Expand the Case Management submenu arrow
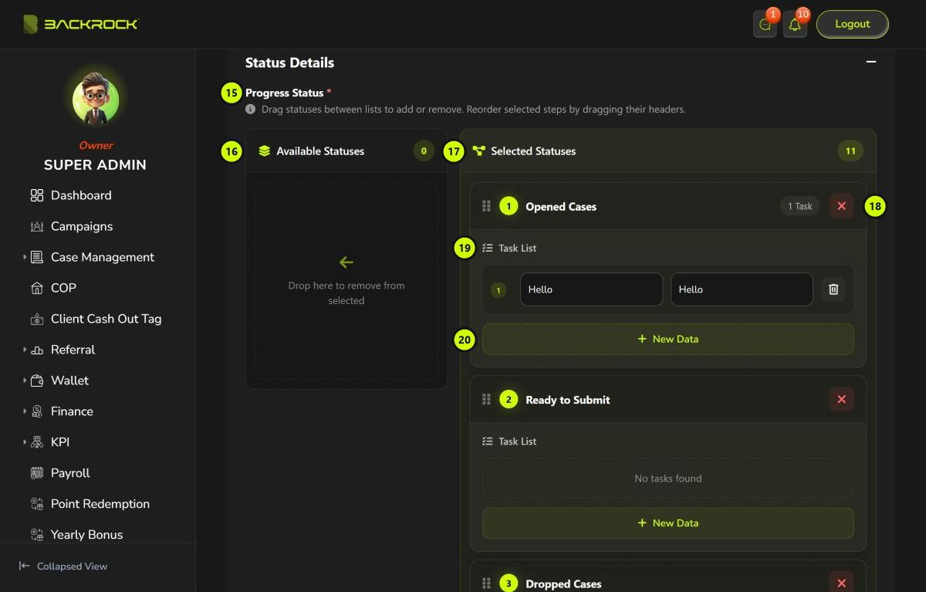Screen dimensions: 926x592 tap(25, 257)
